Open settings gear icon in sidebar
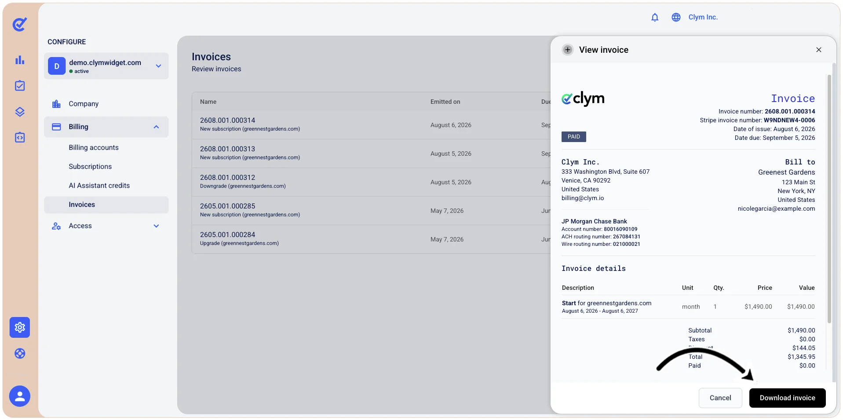Screen dimensions: 843x420 click(20, 327)
